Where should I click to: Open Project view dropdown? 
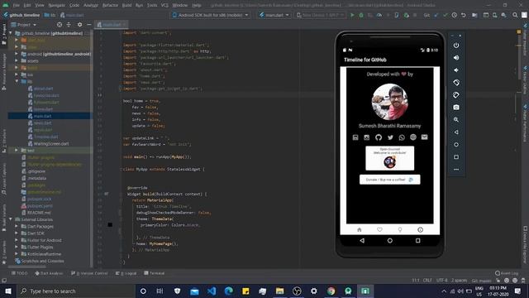coord(24,25)
